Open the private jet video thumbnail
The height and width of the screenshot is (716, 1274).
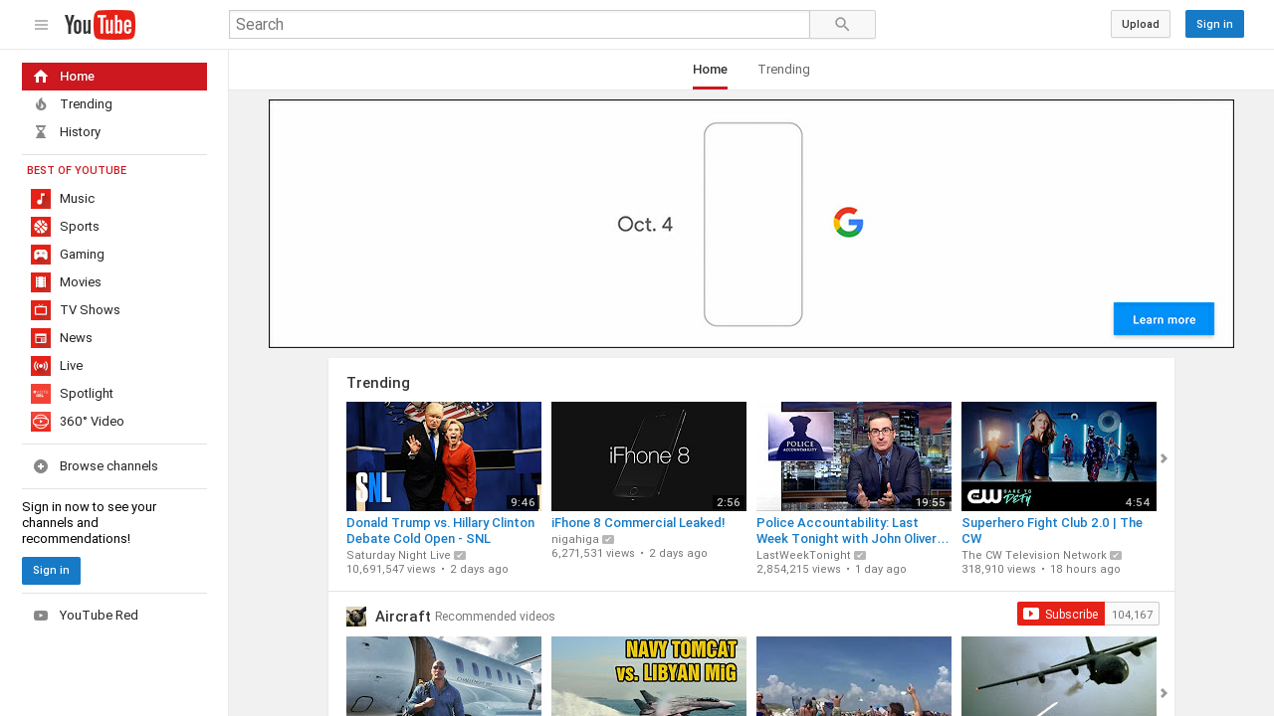444,676
